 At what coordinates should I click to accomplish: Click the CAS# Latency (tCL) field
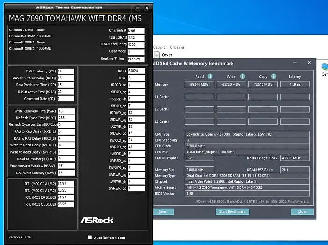66,71
